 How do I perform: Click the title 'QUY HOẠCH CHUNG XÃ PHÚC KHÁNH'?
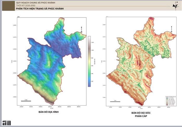pos(36,3)
